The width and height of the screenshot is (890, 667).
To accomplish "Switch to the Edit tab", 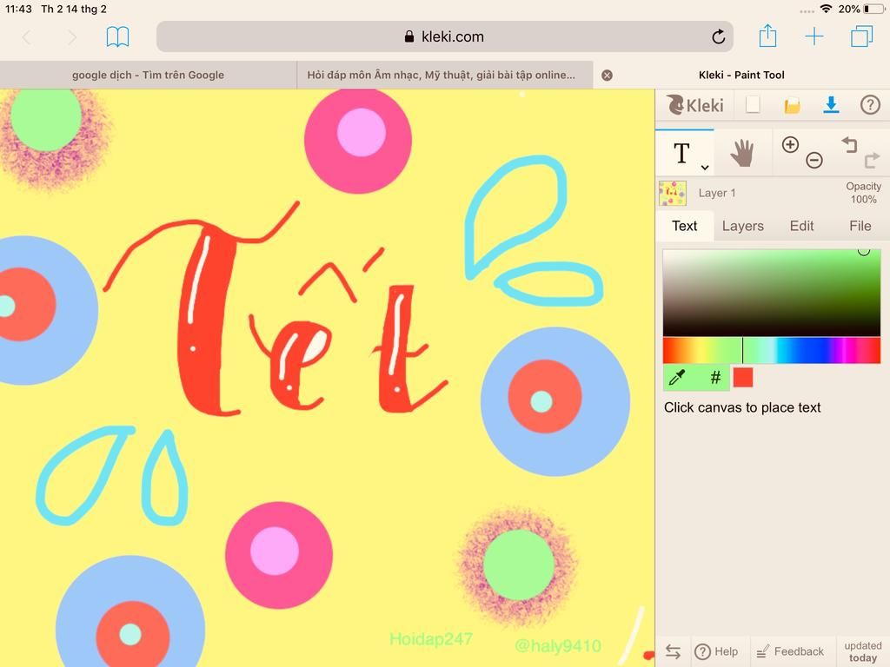I will tap(801, 226).
